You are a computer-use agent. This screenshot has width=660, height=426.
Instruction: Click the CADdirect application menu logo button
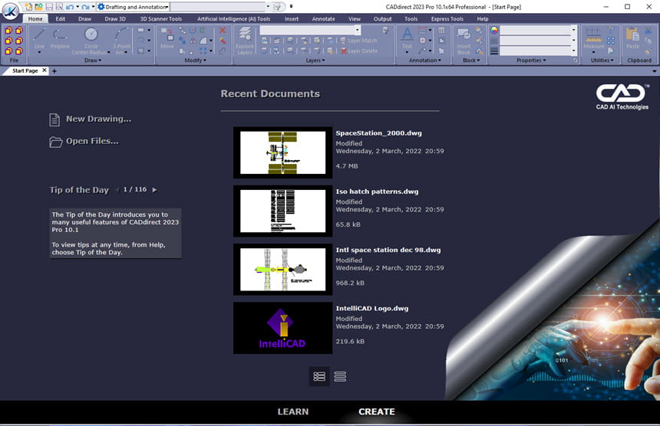click(x=11, y=11)
